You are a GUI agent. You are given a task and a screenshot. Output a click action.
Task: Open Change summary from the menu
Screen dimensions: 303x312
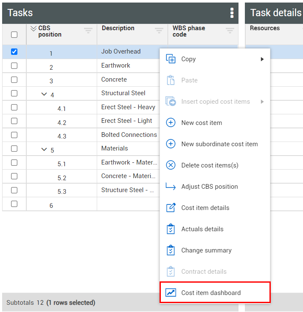(206, 250)
